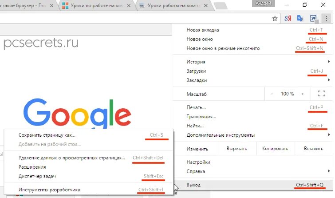The width and height of the screenshot is (335, 198).
Task: Open 'Инструменты разработчика' in the submenu
Action: [x=88, y=190]
